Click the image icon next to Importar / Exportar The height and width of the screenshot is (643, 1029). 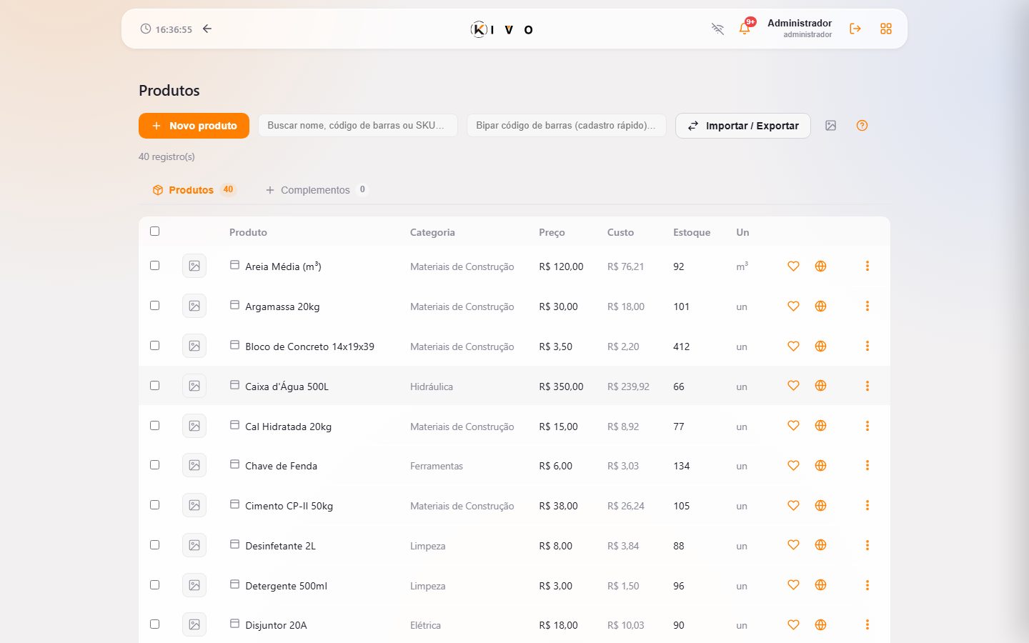830,126
